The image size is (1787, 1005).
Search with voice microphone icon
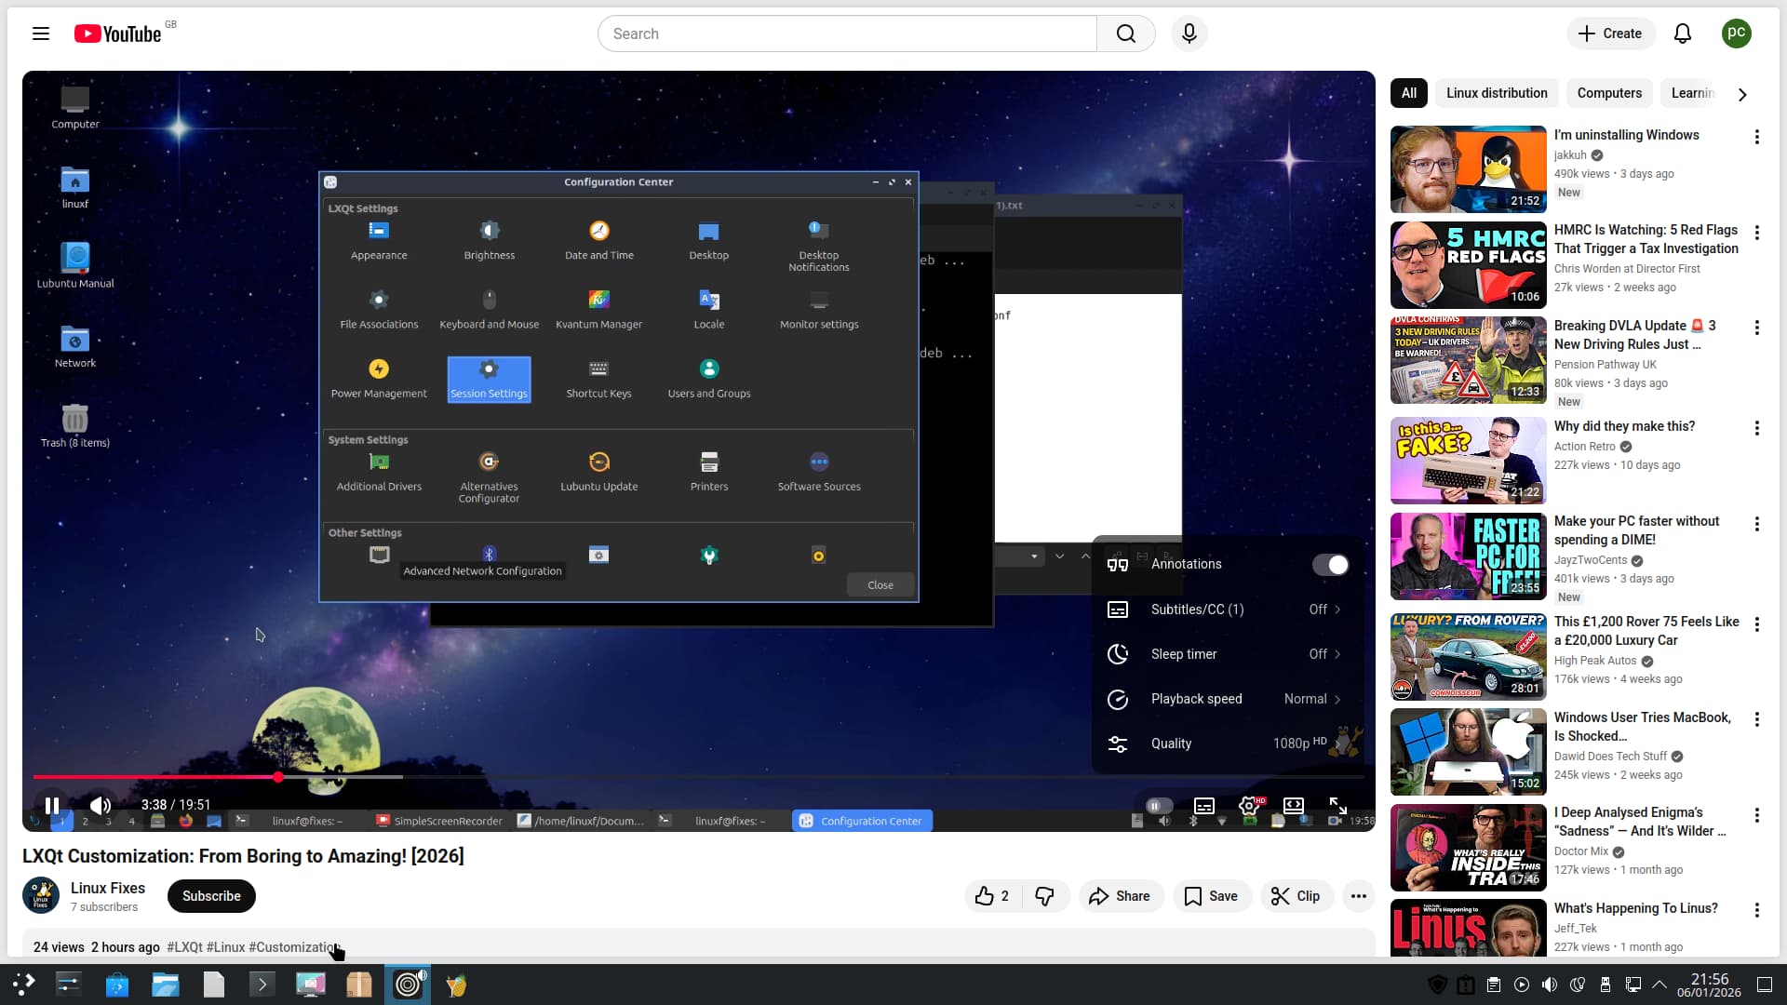tap(1189, 33)
